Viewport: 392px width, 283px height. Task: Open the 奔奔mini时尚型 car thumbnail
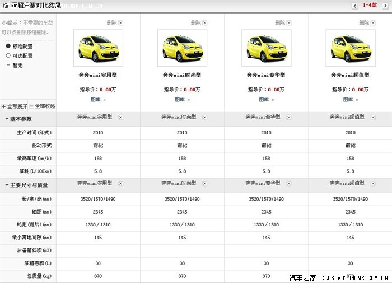[x=182, y=48]
